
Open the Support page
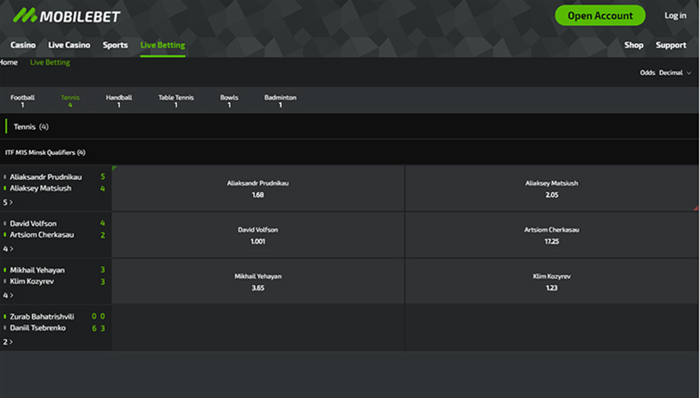click(671, 45)
